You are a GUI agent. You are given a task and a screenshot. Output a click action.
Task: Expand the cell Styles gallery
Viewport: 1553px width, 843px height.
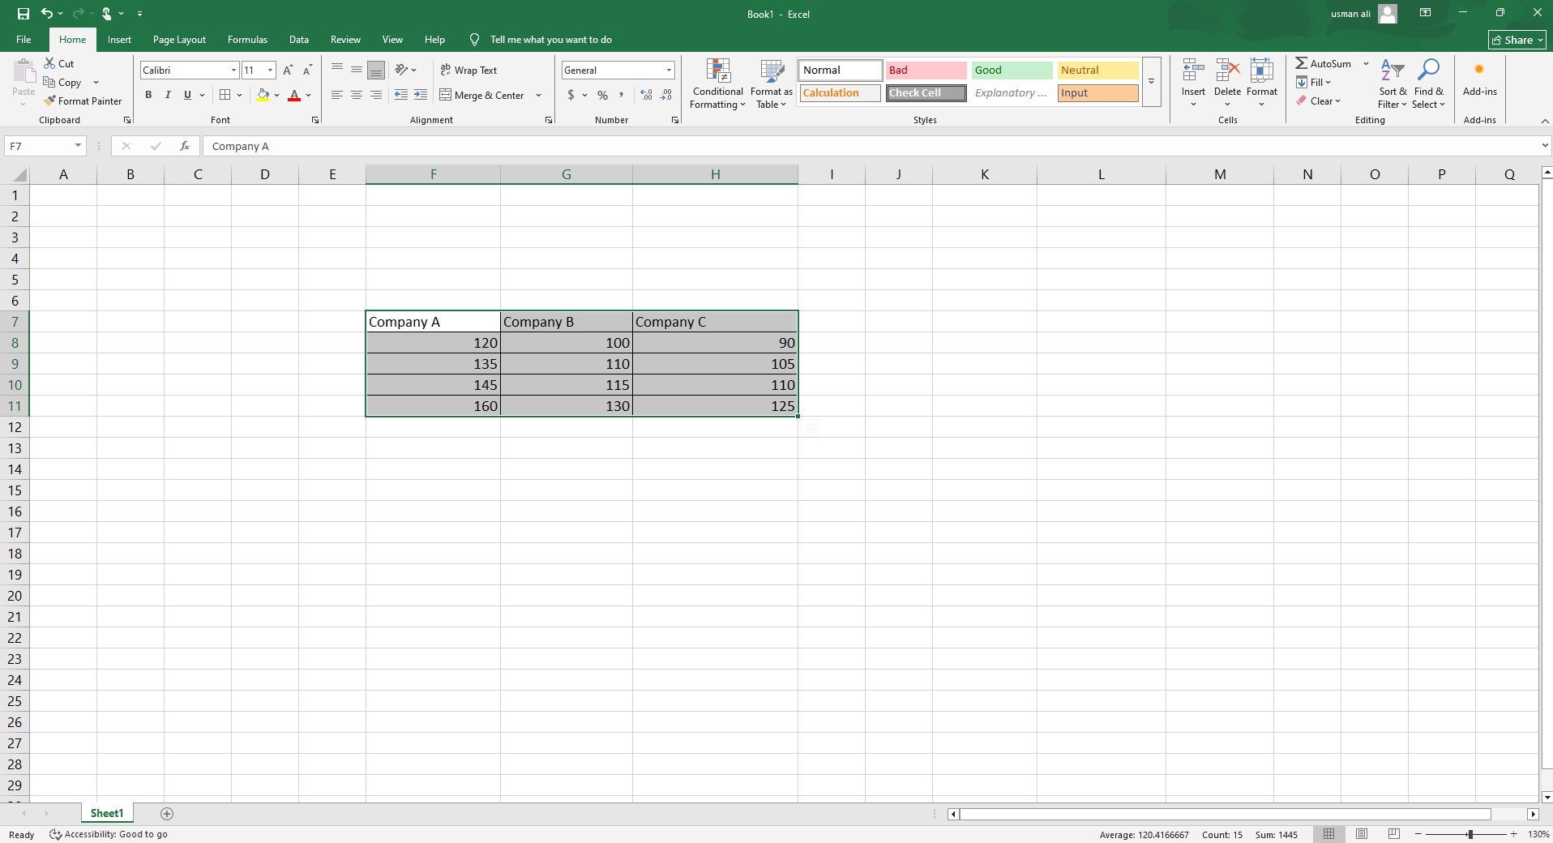point(1151,81)
